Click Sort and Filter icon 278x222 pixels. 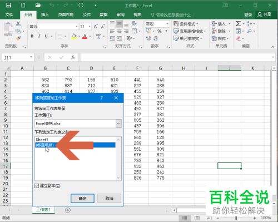click(249, 23)
